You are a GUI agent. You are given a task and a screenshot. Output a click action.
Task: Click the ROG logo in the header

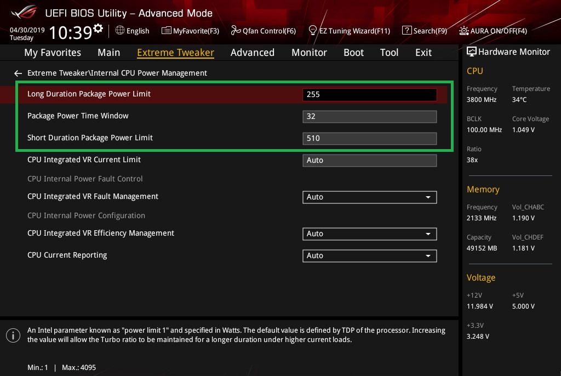coord(24,12)
